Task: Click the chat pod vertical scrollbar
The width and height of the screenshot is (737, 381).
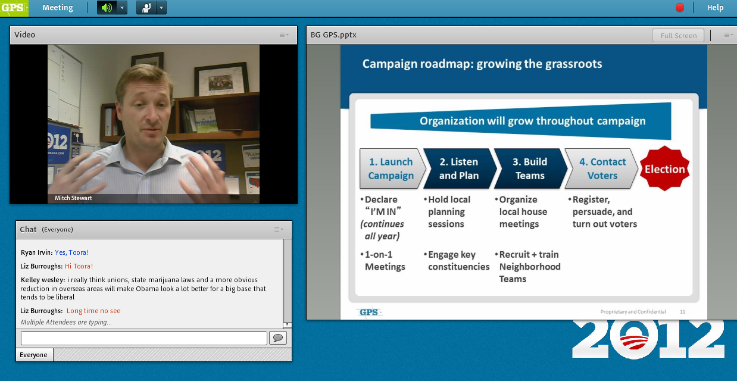Action: pos(287,280)
